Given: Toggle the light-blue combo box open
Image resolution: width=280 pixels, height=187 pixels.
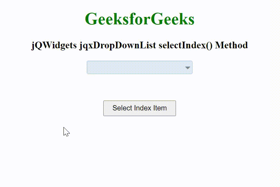Looking at the screenshot, I should coord(139,67).
